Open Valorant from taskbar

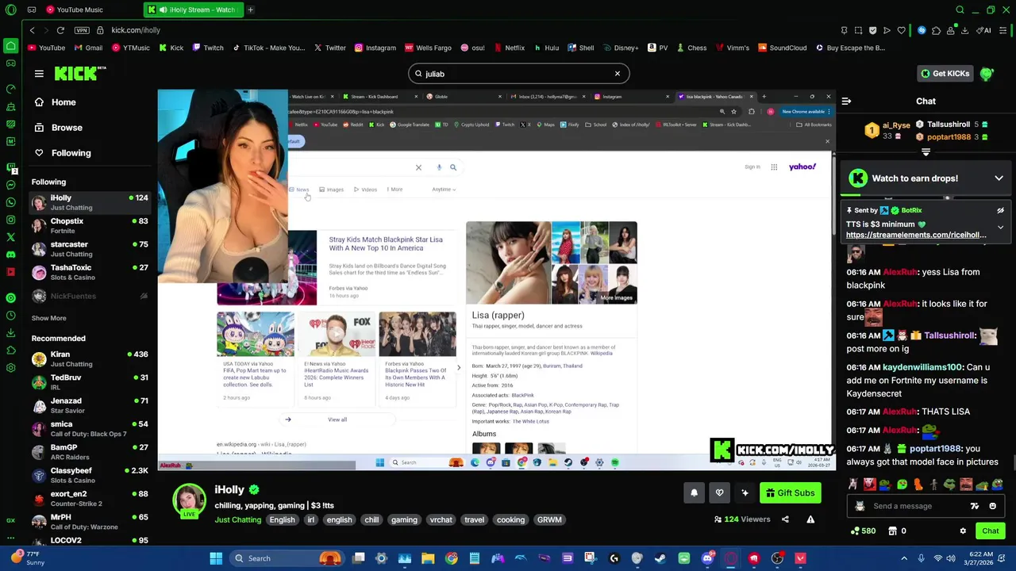[800, 558]
